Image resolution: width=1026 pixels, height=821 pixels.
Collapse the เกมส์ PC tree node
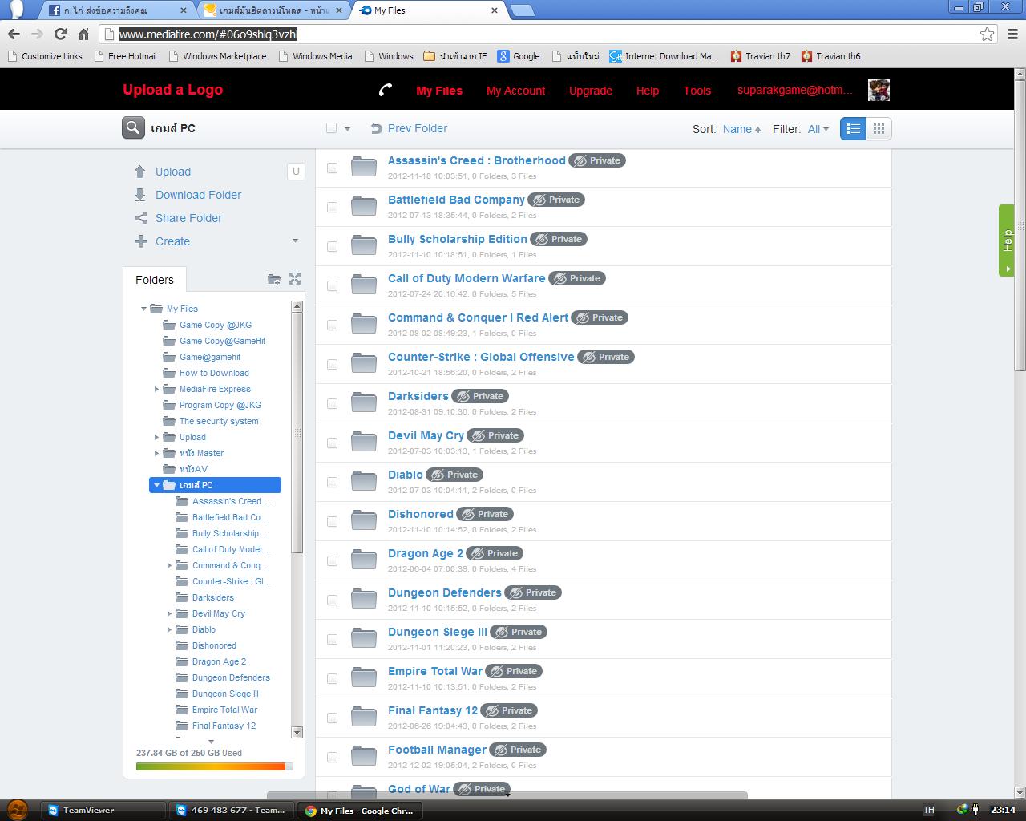coord(156,485)
